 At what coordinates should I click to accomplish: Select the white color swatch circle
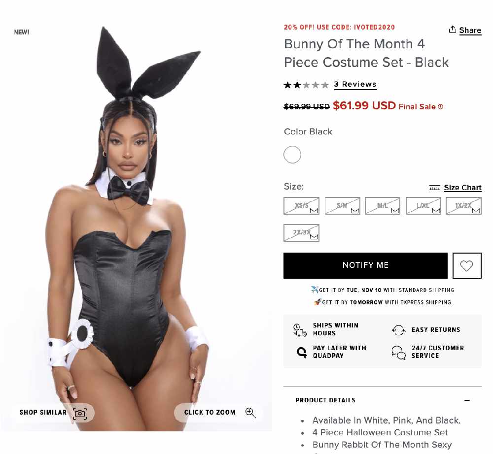[x=292, y=155]
